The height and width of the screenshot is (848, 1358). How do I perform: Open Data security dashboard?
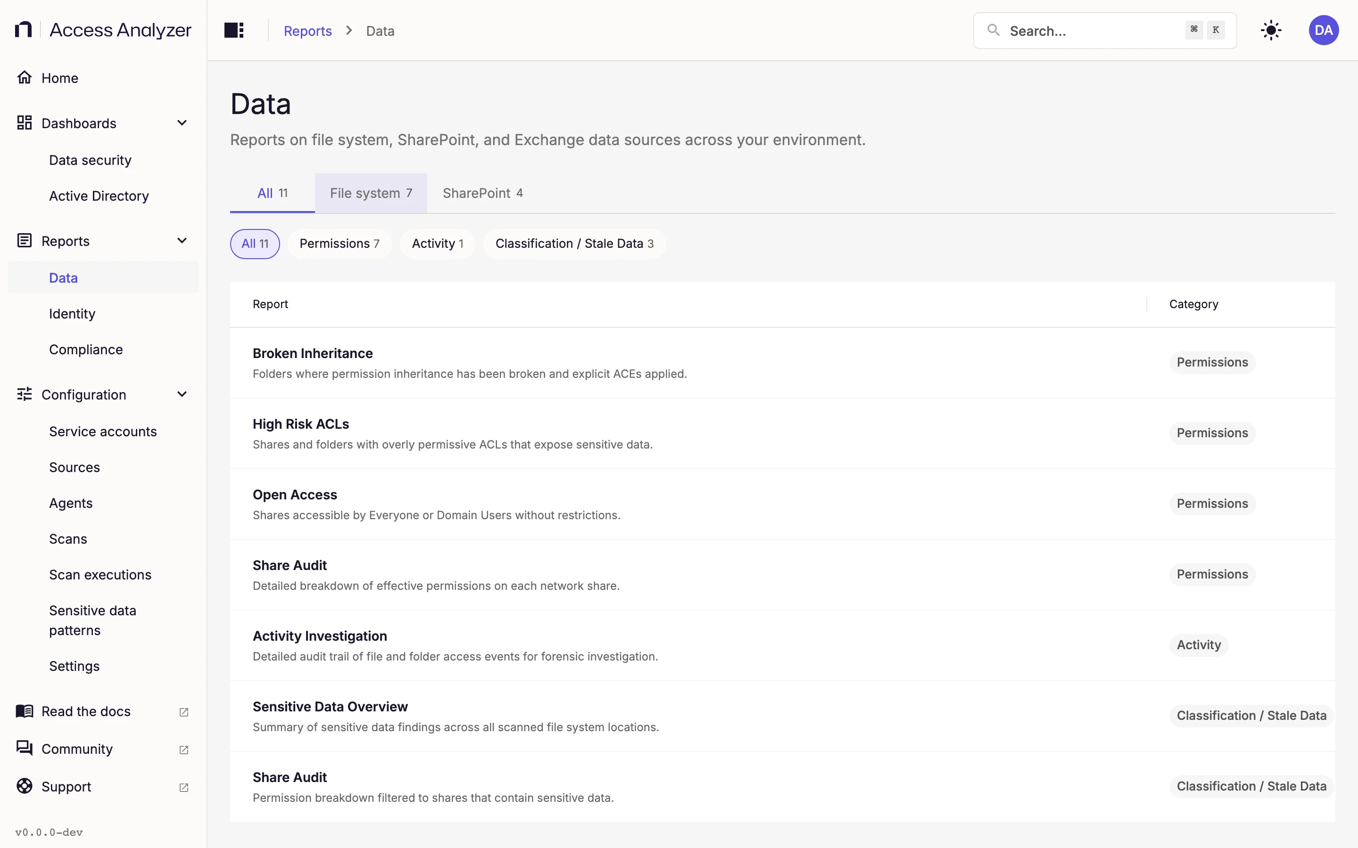click(103, 160)
